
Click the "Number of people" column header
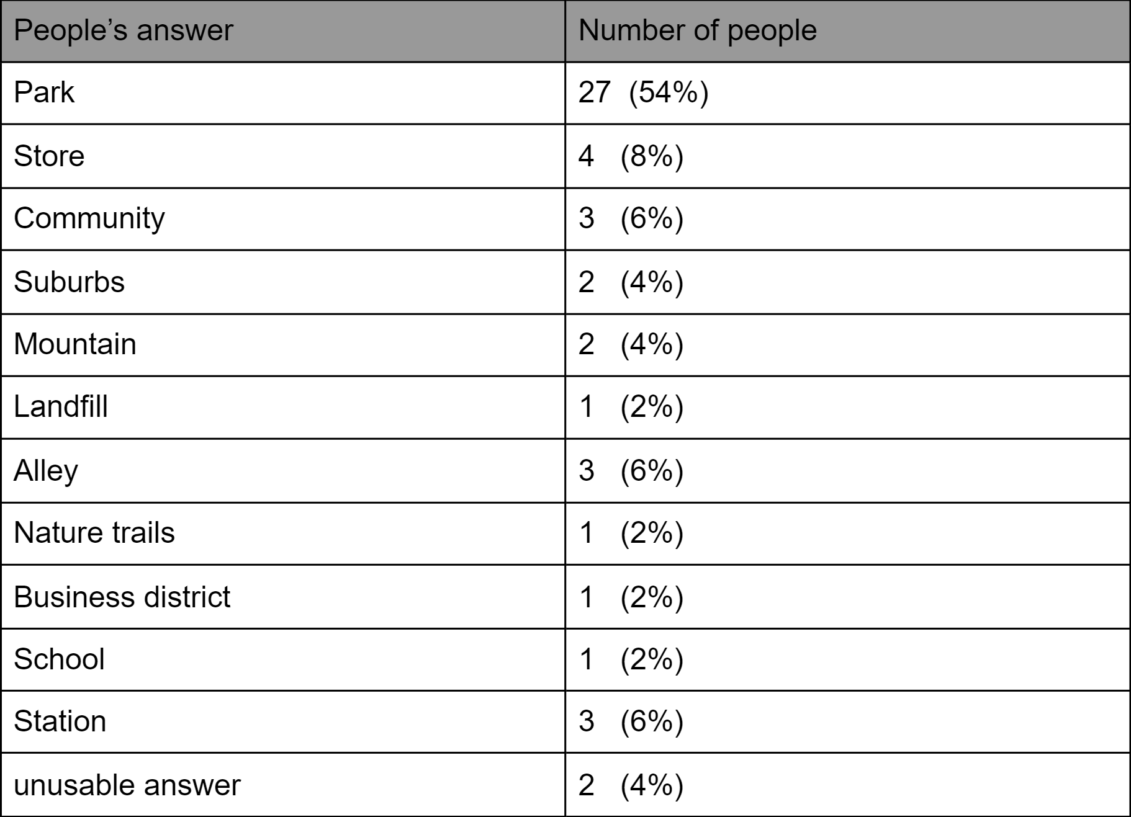[697, 30]
